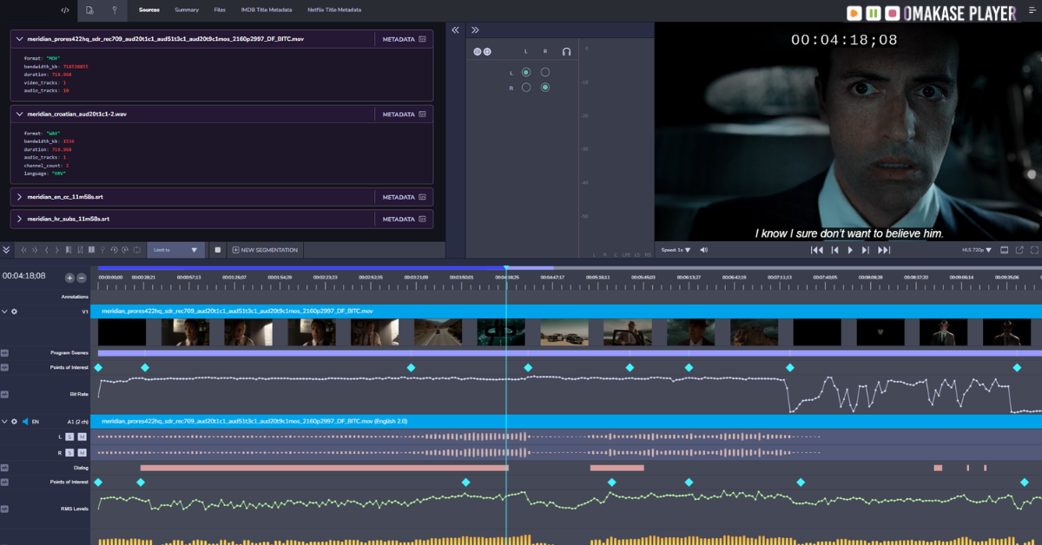Open the HLS 720p quality dropdown
This screenshot has height=545, width=1042.
pos(976,250)
